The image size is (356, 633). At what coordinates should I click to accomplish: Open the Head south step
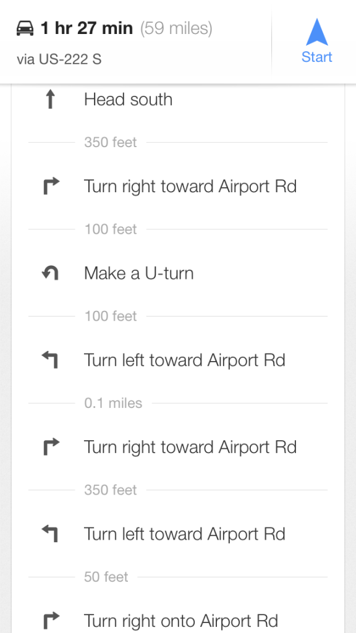coord(177,100)
